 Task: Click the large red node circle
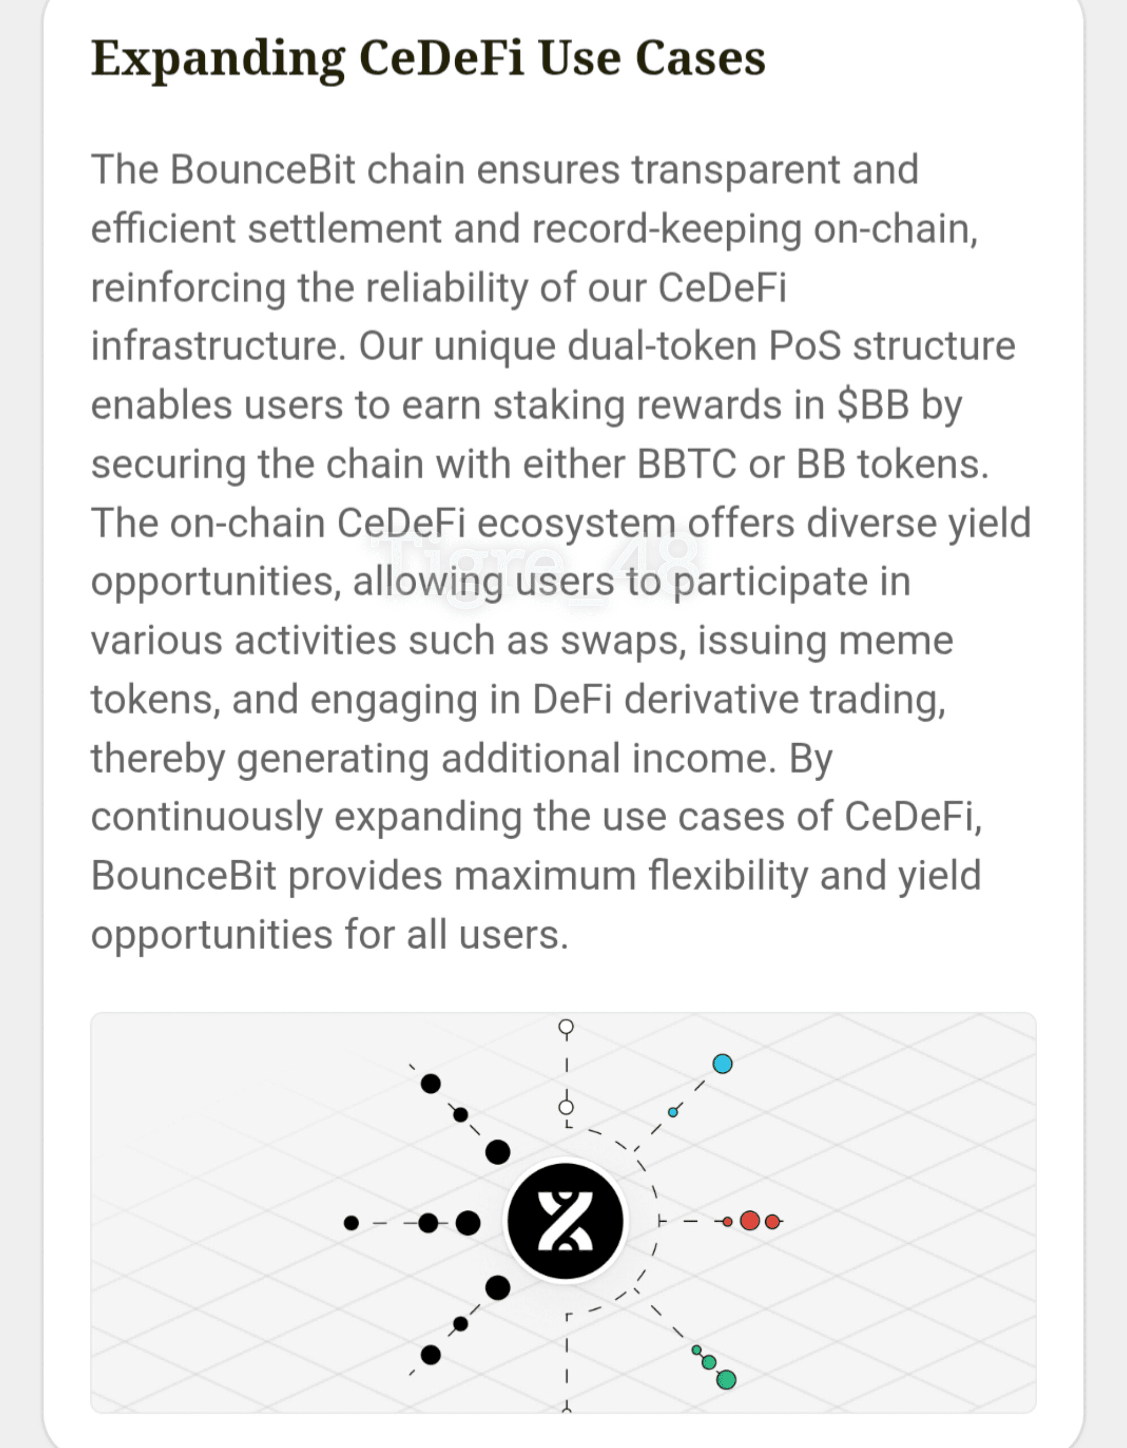pos(750,1220)
